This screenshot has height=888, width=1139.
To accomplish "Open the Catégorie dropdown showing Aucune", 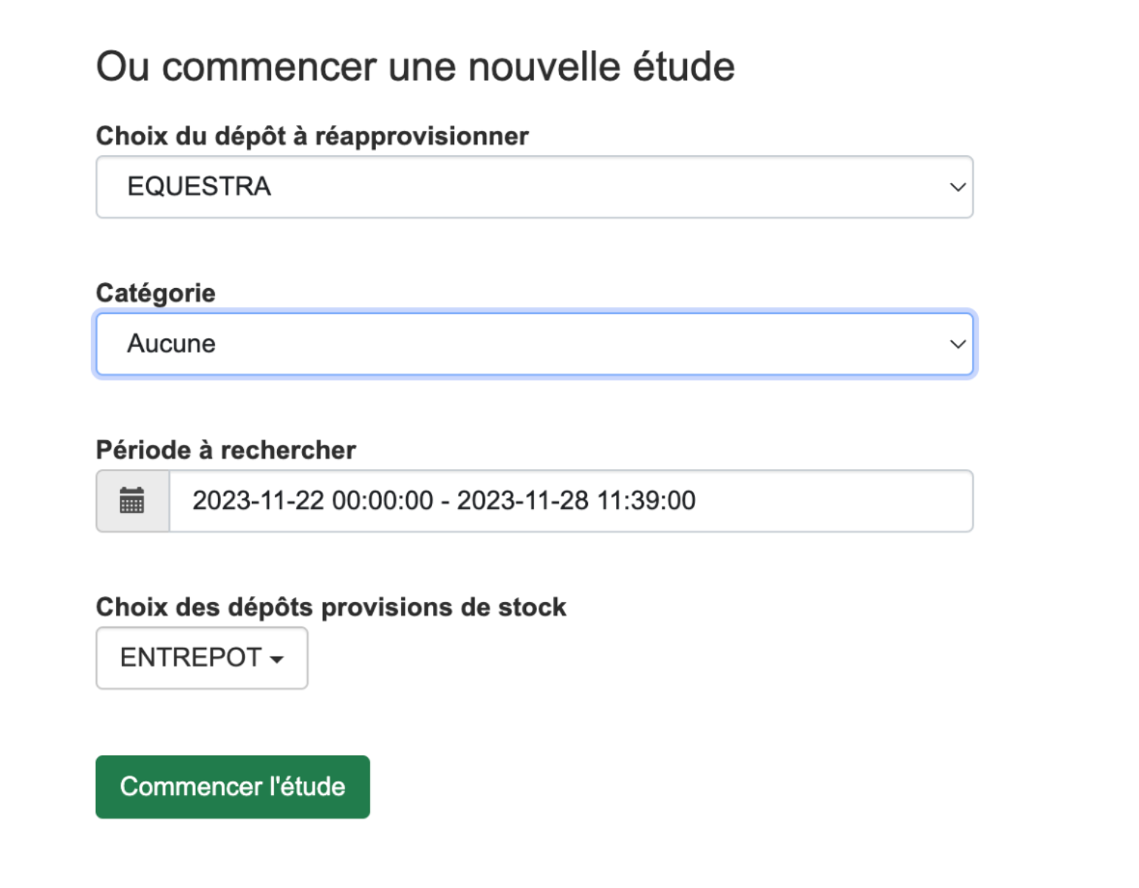I will pos(534,344).
